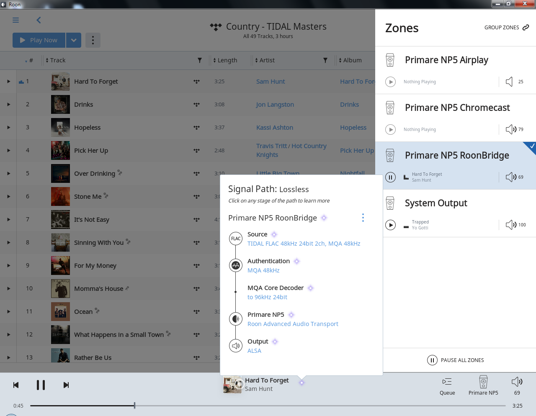
Task: Click the FLAC Source stage icon
Action: coord(236,239)
